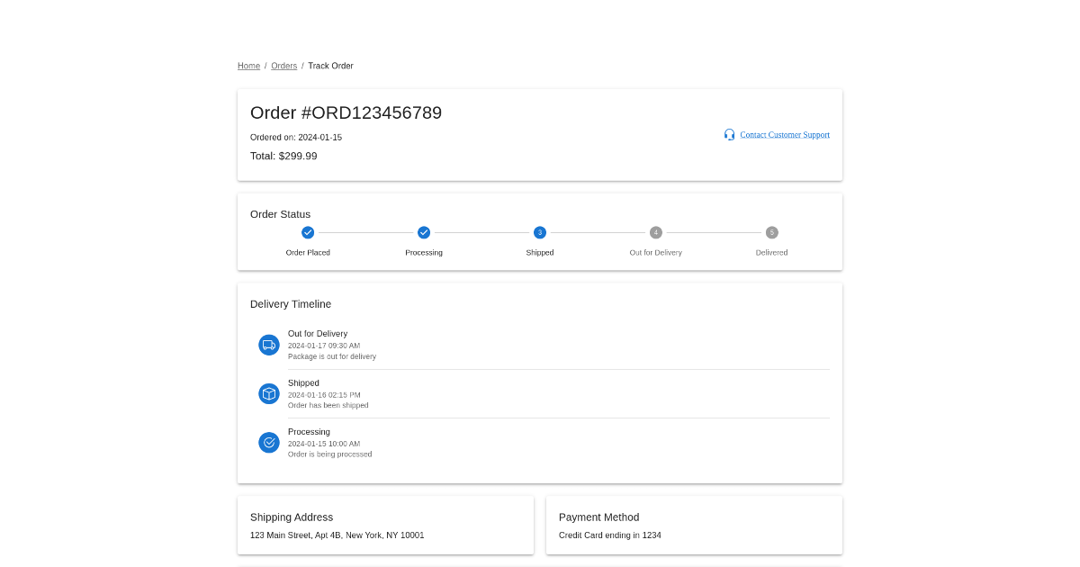Click the Order Placed checkmark step icon
This screenshot has width=1080, height=567.
308,232
